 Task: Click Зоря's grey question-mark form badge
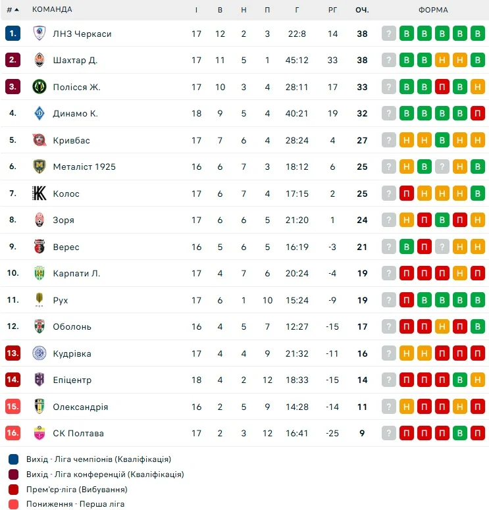[x=389, y=220]
